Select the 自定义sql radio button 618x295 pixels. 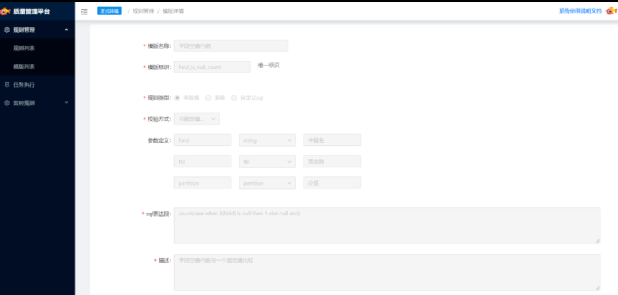click(x=234, y=98)
